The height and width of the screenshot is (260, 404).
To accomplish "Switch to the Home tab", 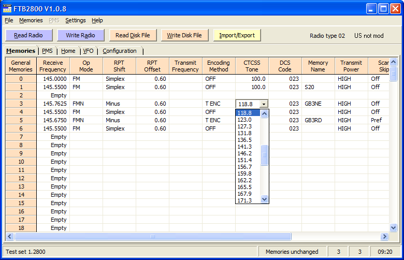I will [68, 51].
